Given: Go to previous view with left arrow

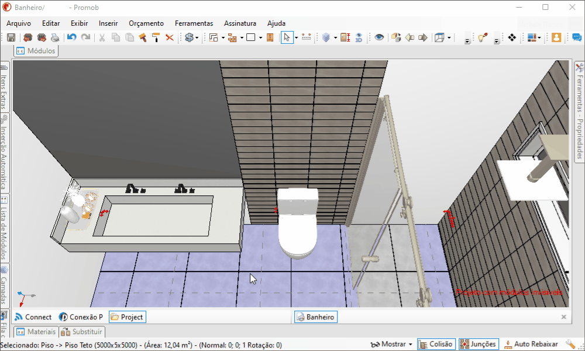Looking at the screenshot, I should 409,37.
